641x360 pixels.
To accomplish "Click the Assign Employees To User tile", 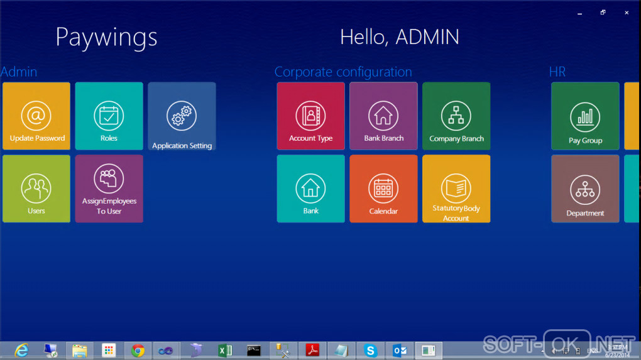I will tap(109, 188).
